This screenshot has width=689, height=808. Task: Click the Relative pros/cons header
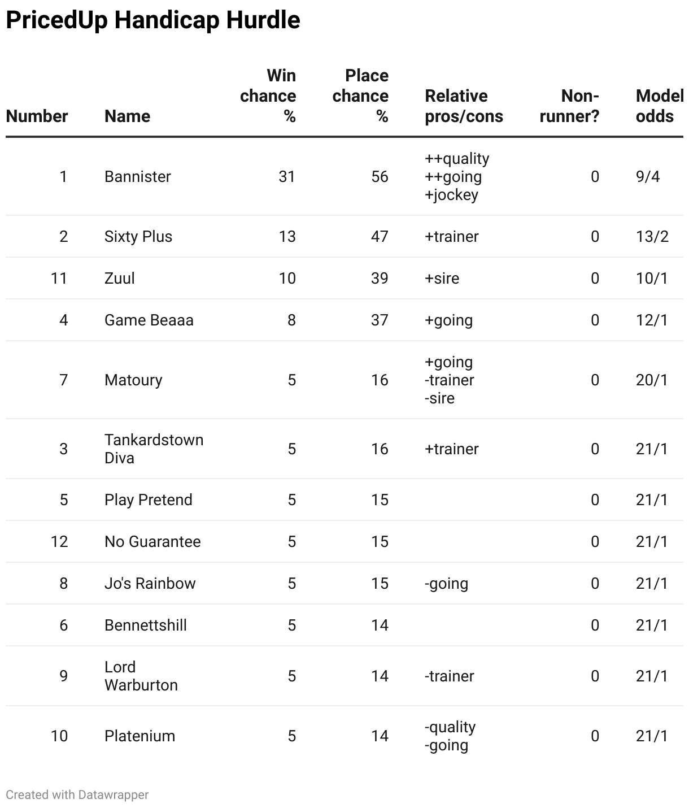464,106
